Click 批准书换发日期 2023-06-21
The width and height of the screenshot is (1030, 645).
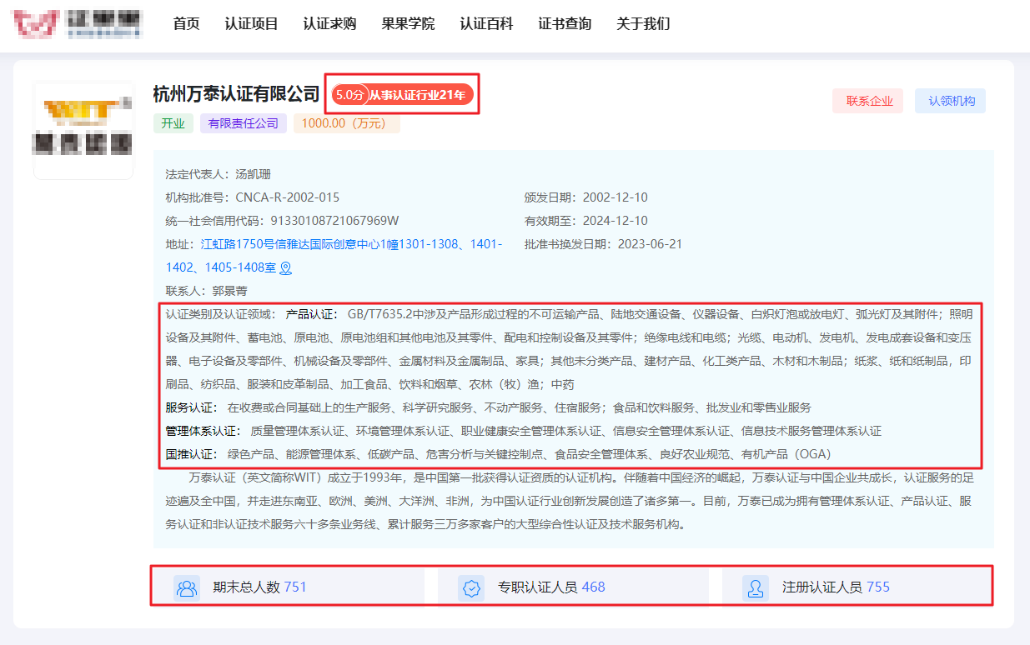pos(603,244)
